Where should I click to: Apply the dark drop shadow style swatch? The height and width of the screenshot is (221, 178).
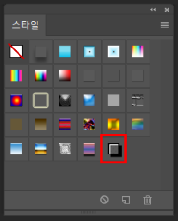tap(41, 51)
